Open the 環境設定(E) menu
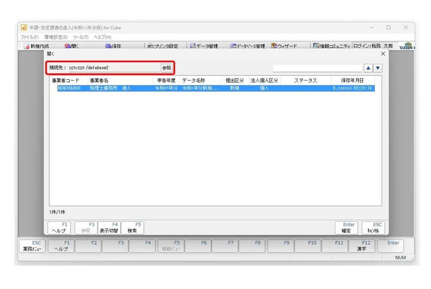 pos(56,37)
